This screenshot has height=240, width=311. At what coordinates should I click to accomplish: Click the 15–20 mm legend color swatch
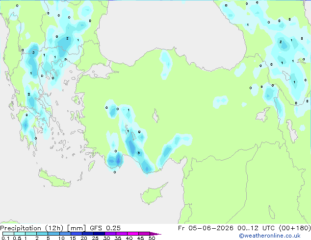pyautogui.click(x=77, y=234)
